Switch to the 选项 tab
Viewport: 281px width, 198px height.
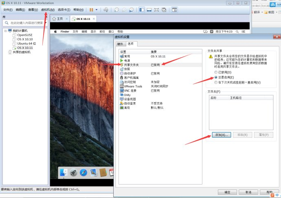(x=131, y=44)
